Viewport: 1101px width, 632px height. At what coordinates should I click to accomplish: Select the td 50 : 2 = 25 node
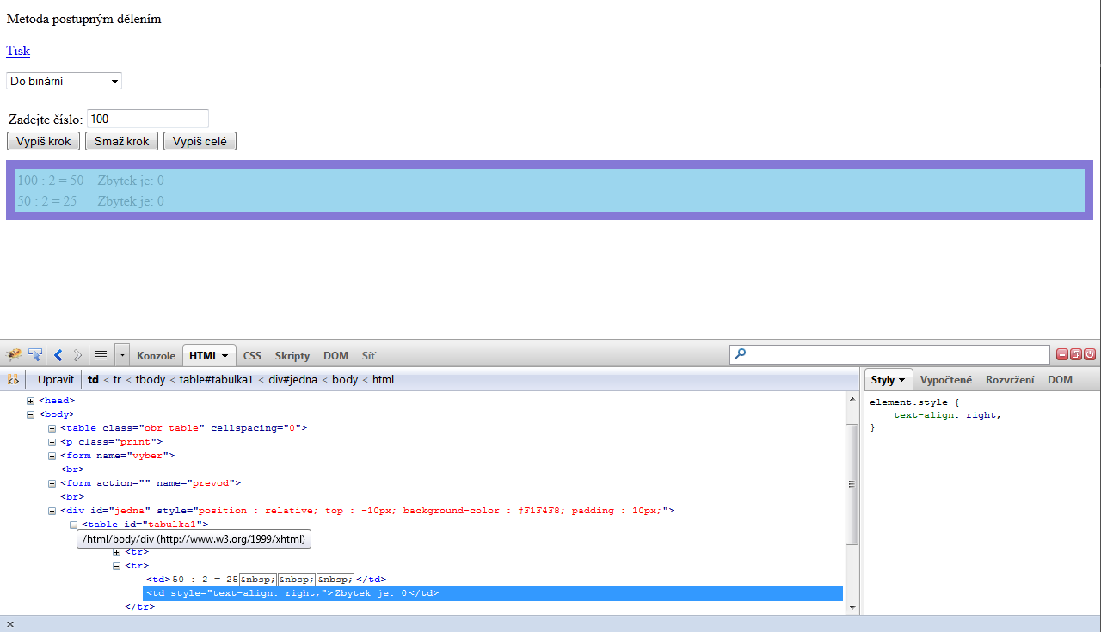pos(266,580)
